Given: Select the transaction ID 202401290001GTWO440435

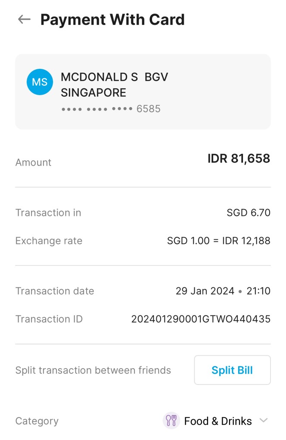Looking at the screenshot, I should tap(201, 319).
